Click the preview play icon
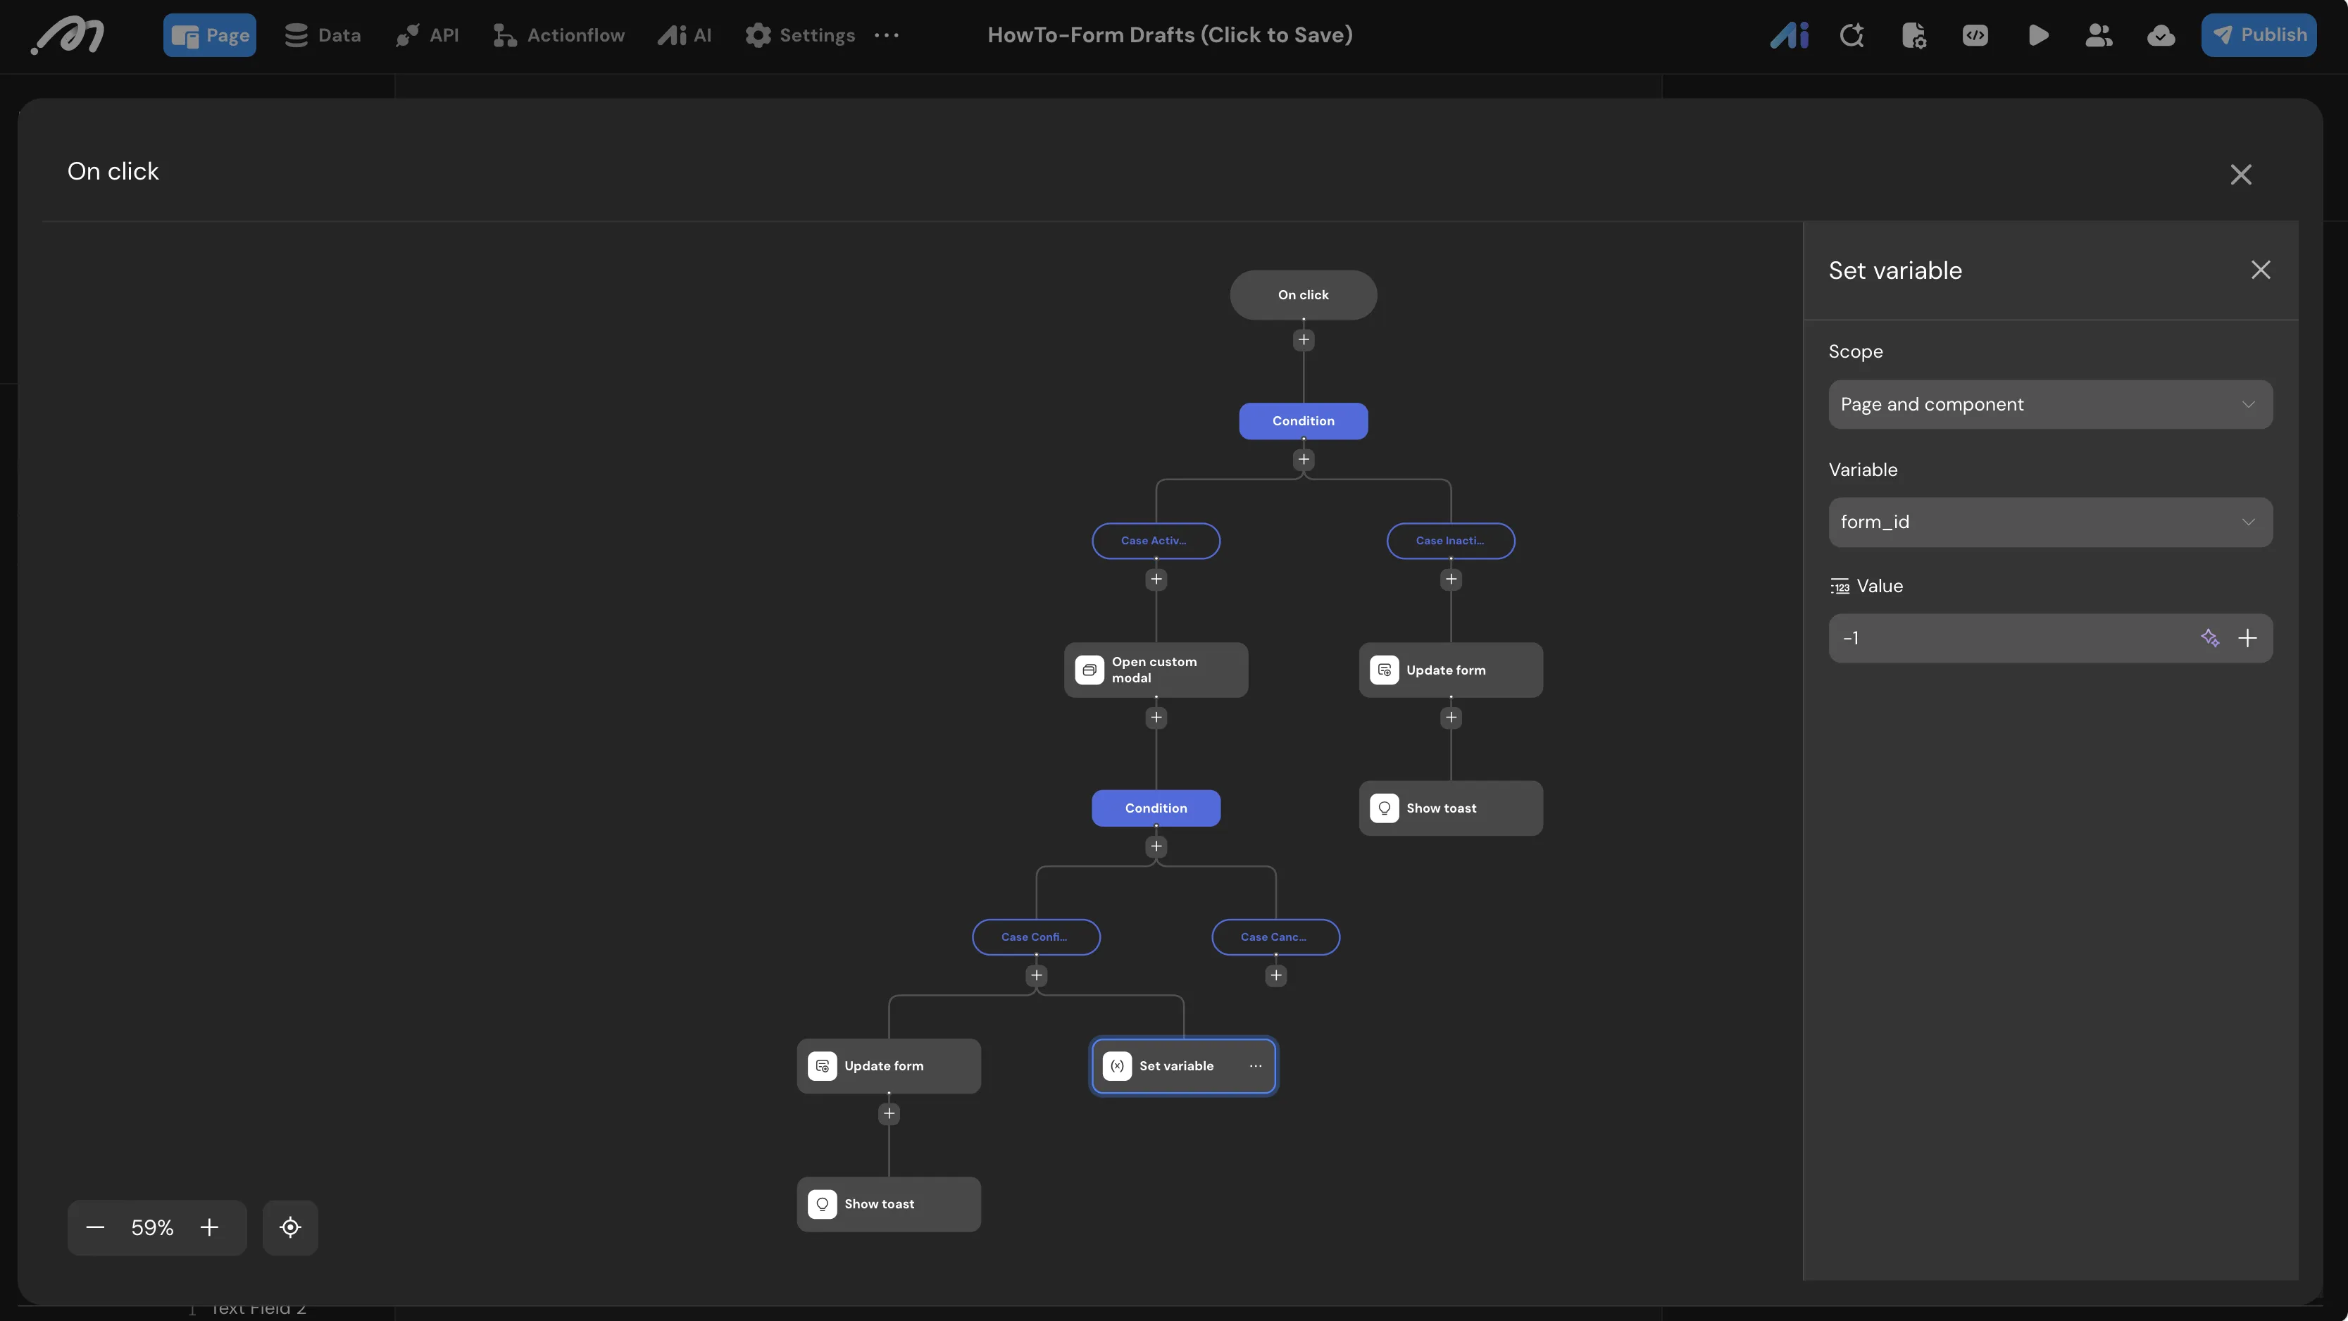 tap(2038, 35)
